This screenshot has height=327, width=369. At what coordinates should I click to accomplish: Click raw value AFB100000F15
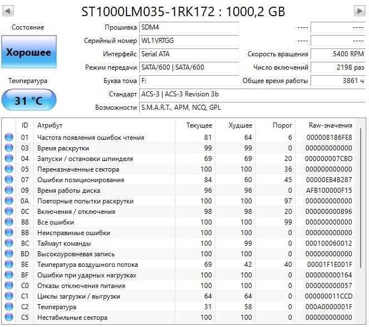329,191
